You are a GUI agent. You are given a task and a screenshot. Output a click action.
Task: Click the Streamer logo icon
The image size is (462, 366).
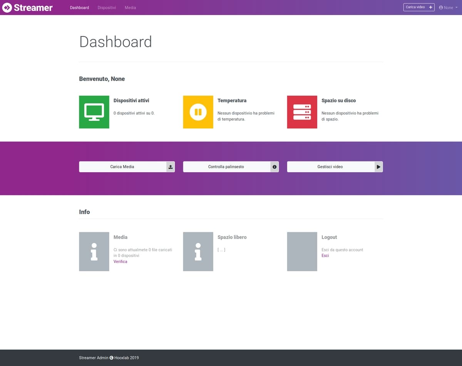click(7, 8)
